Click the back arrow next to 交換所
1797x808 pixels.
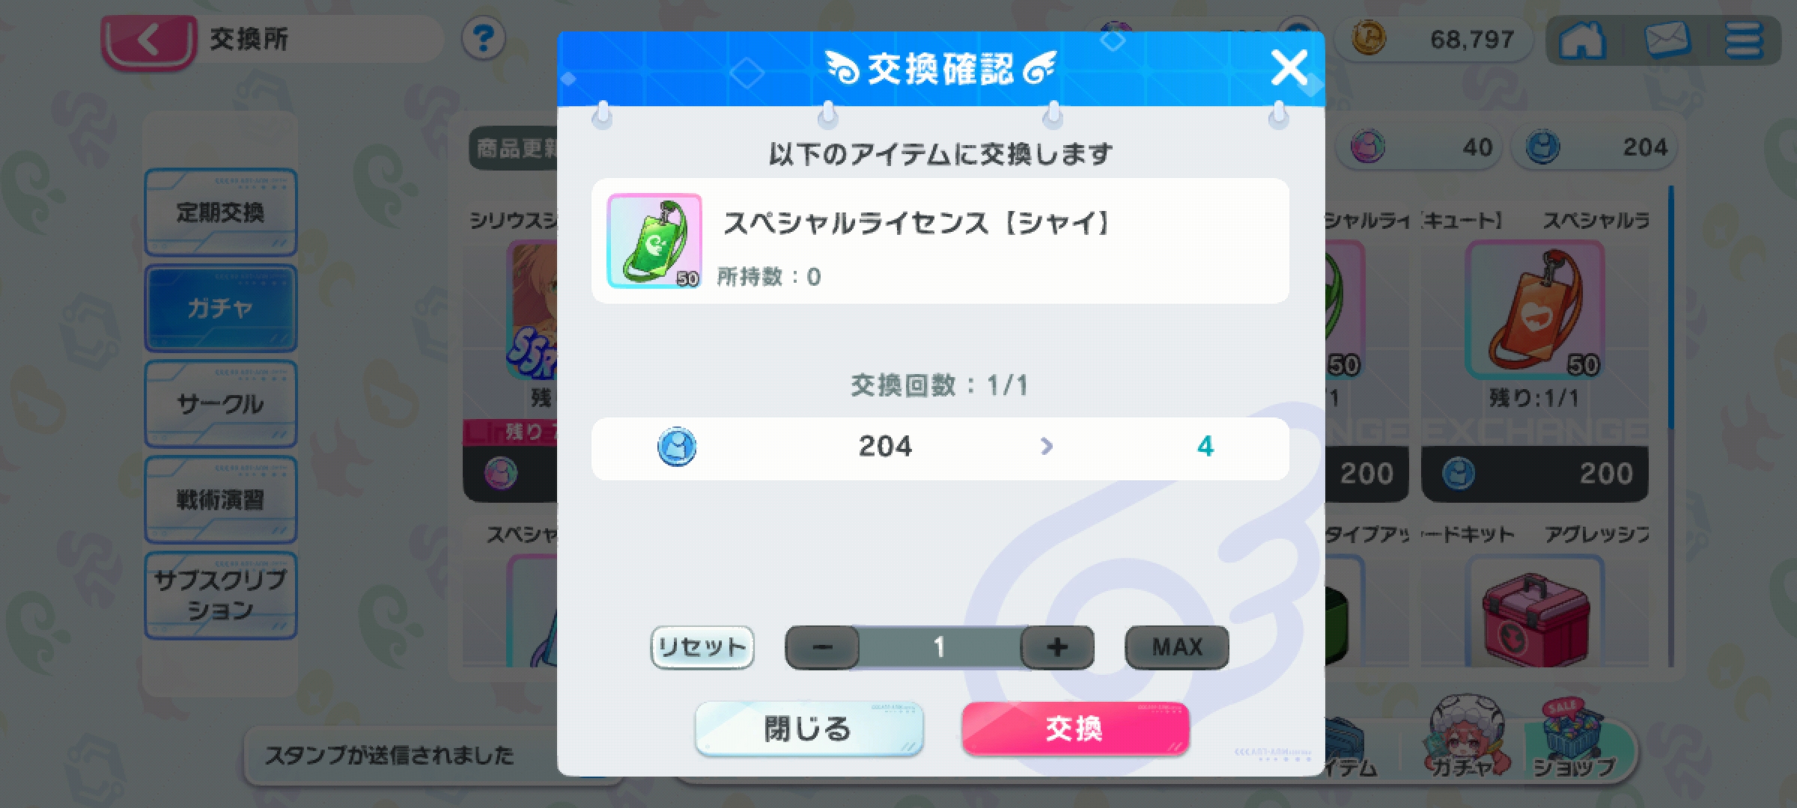[149, 40]
